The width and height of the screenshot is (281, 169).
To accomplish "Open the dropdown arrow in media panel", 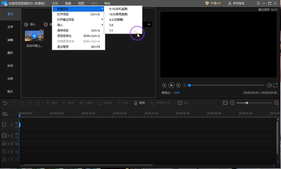I will tap(149, 25).
